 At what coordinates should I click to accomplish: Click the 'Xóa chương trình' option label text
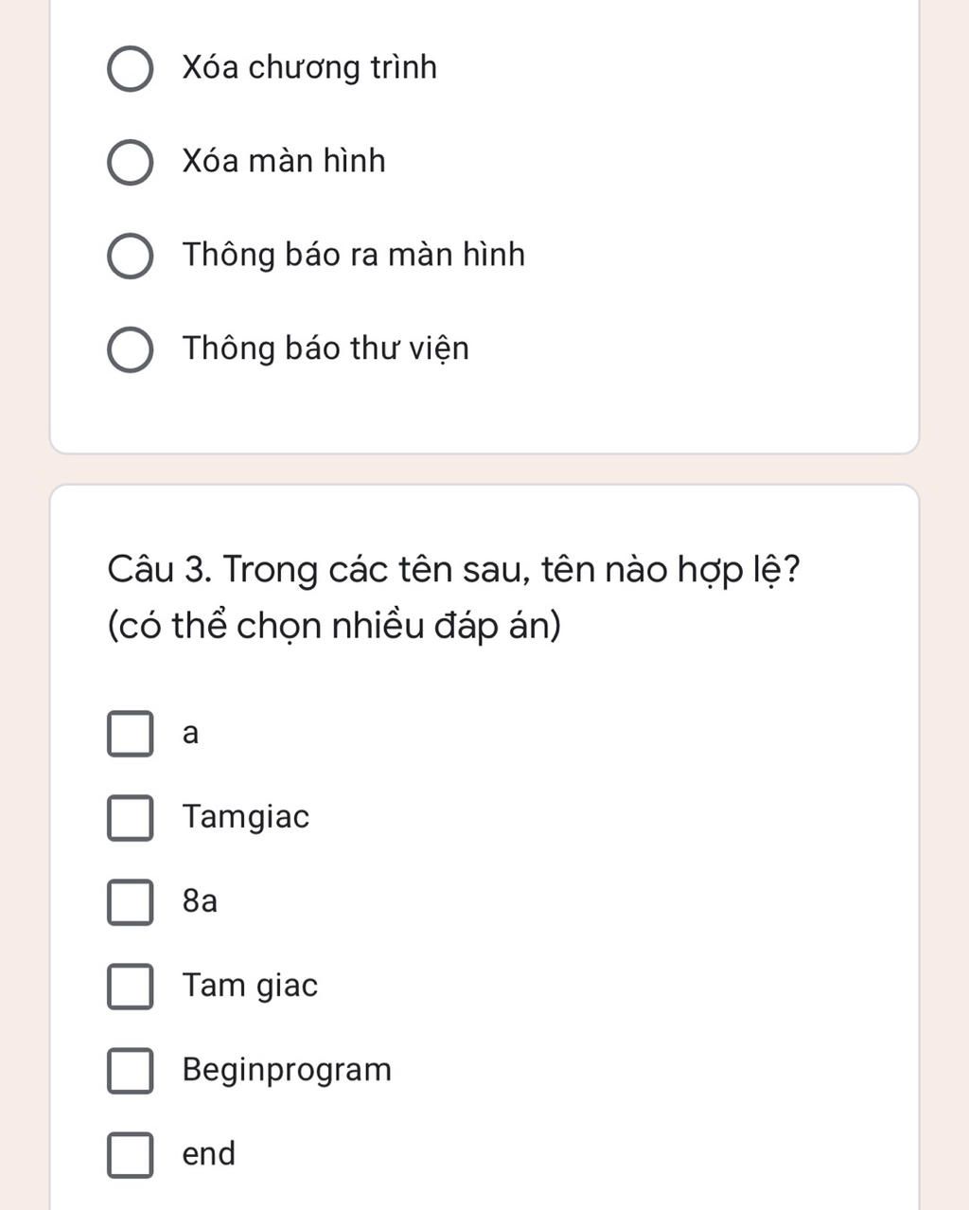click(x=309, y=68)
